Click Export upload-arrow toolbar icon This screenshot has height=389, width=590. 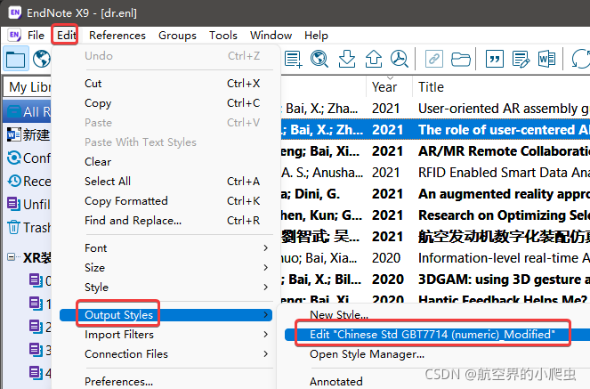click(373, 59)
